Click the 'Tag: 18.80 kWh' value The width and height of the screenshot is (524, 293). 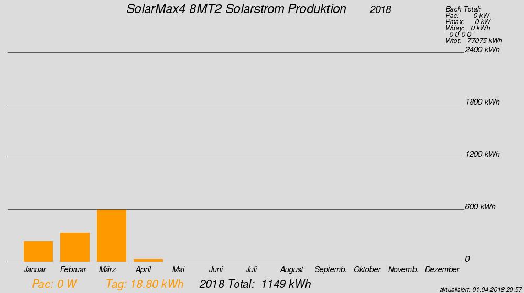tap(145, 284)
